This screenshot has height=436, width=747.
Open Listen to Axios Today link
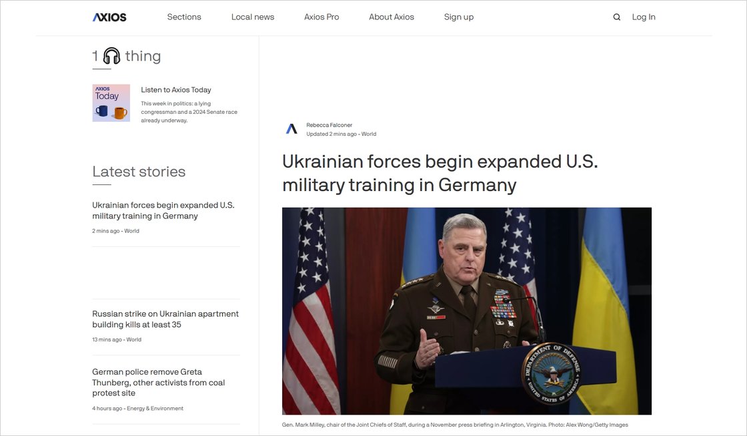click(176, 90)
